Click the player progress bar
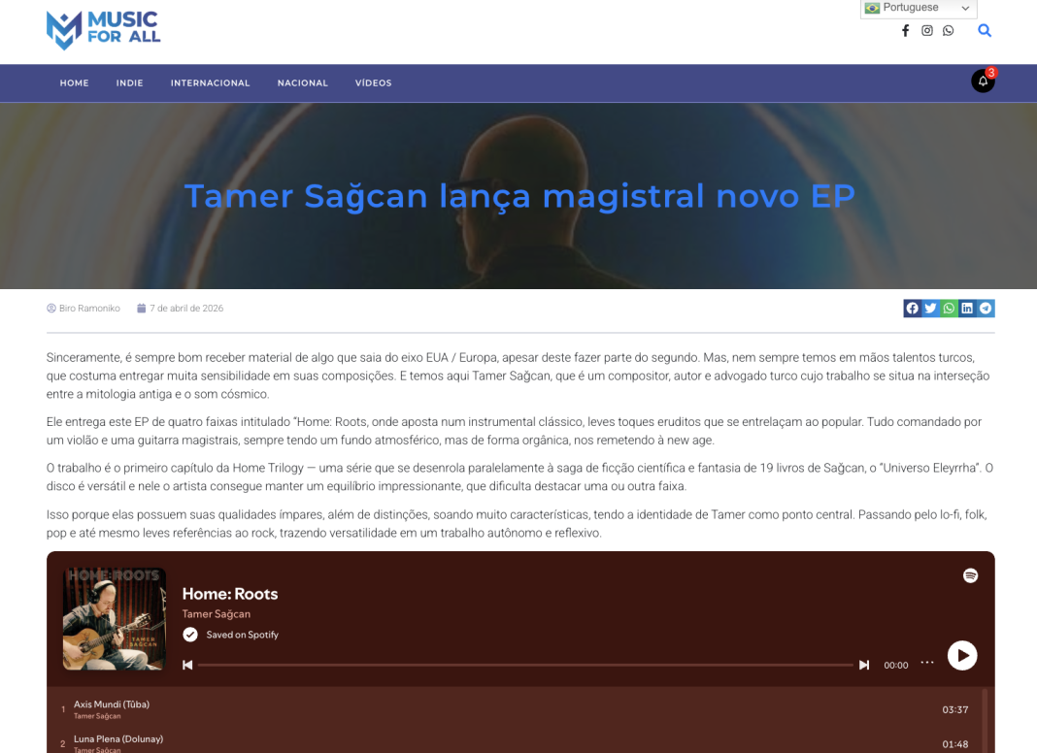Image resolution: width=1037 pixels, height=753 pixels. point(524,664)
